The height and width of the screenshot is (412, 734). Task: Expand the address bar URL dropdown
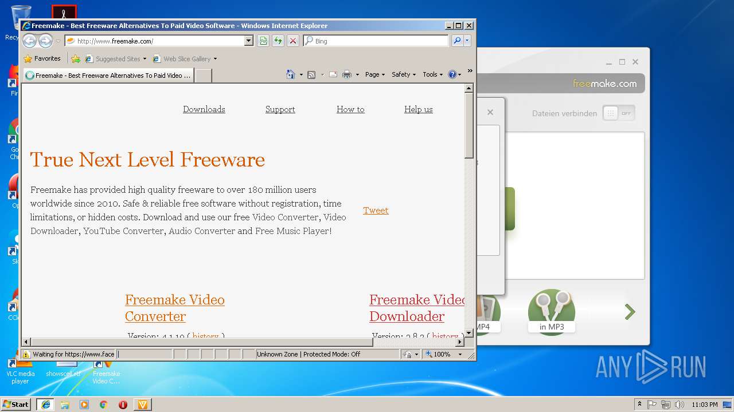(x=248, y=41)
